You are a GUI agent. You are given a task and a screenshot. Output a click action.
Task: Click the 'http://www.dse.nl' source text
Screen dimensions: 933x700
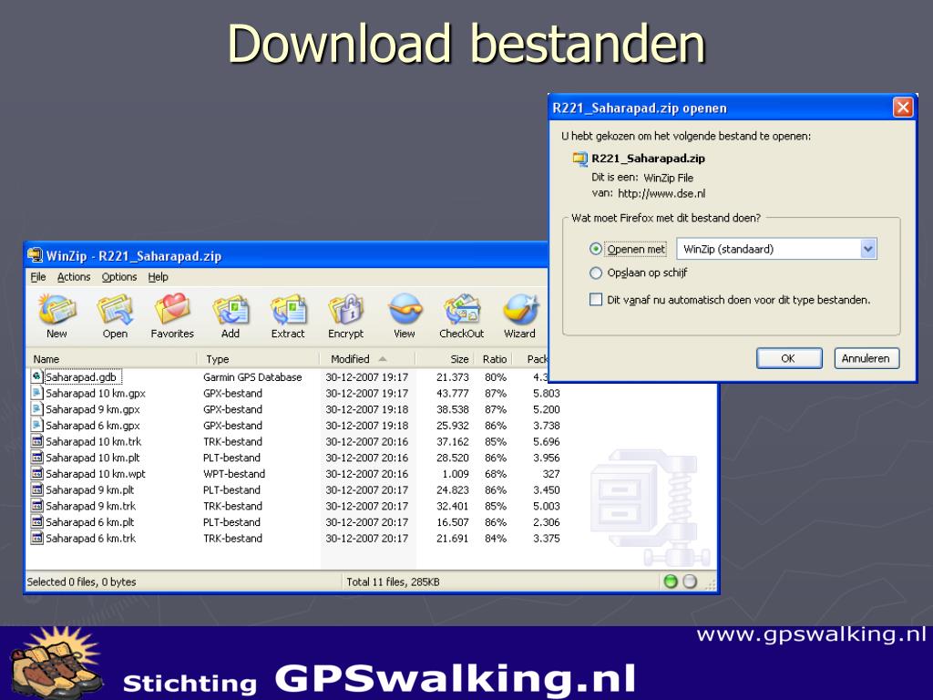pos(661,193)
